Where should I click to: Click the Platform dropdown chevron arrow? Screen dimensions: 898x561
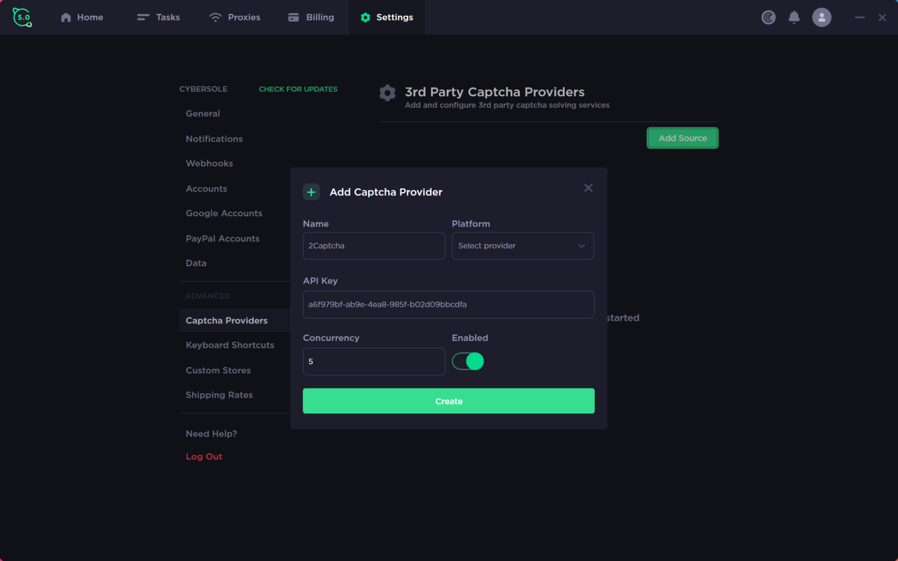click(x=581, y=246)
